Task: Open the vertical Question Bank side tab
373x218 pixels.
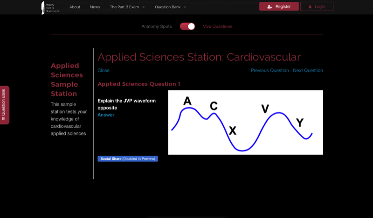Action: pos(4,105)
